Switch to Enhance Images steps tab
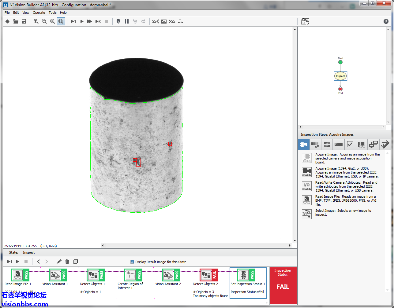This screenshot has width=394, height=308. pos(315,144)
